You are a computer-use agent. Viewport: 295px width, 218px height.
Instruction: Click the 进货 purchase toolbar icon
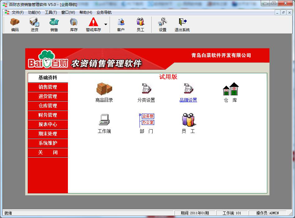[35, 25]
